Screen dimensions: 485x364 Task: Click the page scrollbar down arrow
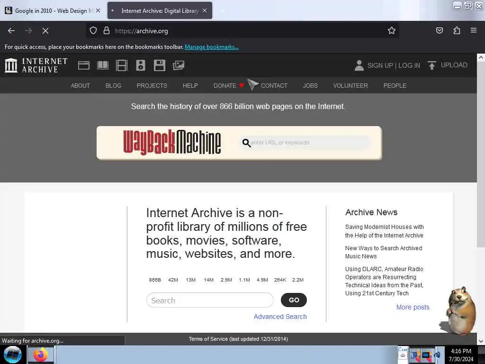click(x=481, y=341)
